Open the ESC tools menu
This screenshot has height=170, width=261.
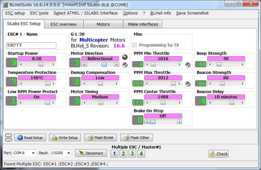point(39,13)
